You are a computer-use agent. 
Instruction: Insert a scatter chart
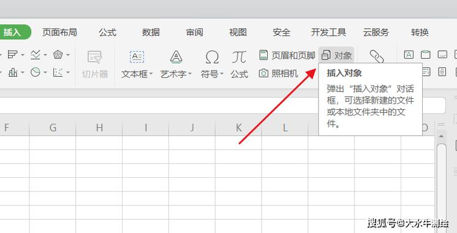[58, 72]
